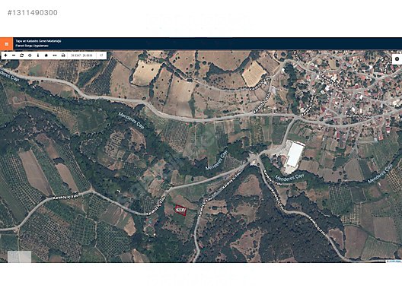Click the listing number #1311490300

[x=33, y=13]
